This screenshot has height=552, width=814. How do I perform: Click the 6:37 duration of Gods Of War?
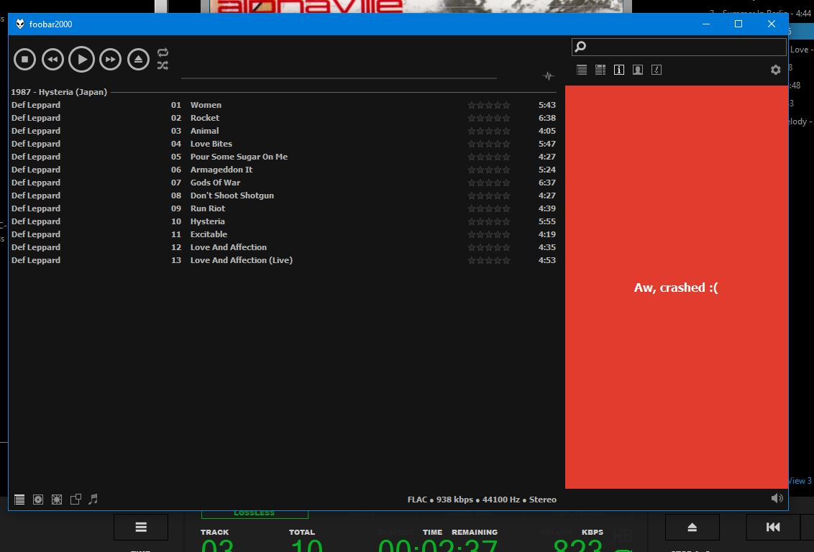point(547,183)
